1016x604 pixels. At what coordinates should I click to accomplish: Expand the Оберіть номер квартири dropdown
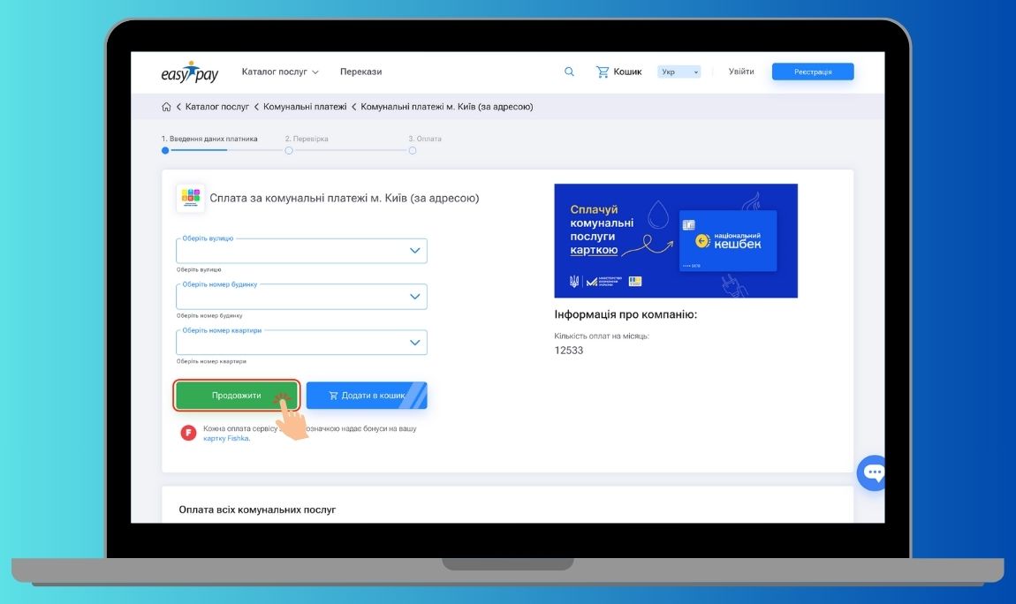pos(301,343)
